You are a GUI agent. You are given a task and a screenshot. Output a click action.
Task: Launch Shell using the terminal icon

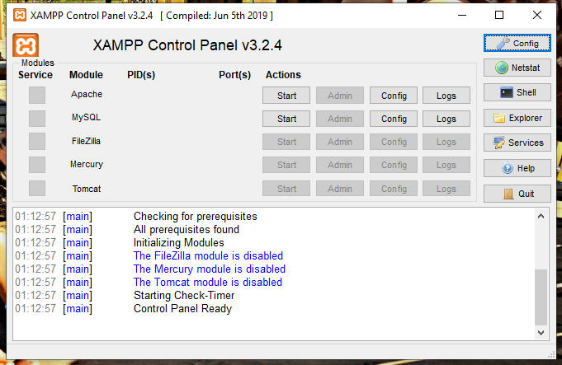[x=517, y=92]
